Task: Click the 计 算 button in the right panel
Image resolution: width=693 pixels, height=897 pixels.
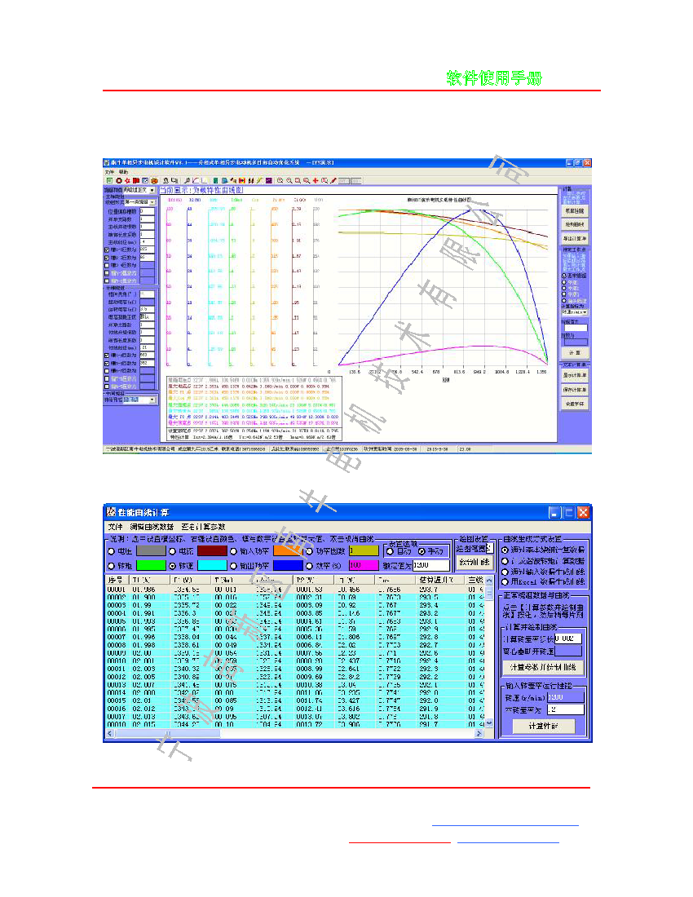Action: (575, 353)
